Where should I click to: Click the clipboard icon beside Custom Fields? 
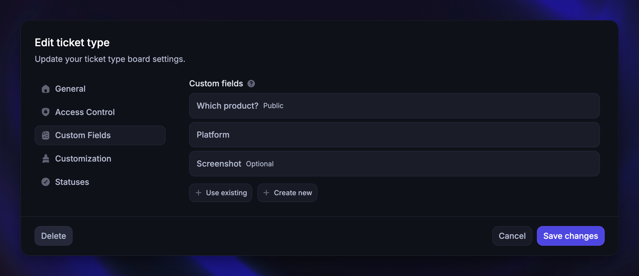tap(45, 135)
